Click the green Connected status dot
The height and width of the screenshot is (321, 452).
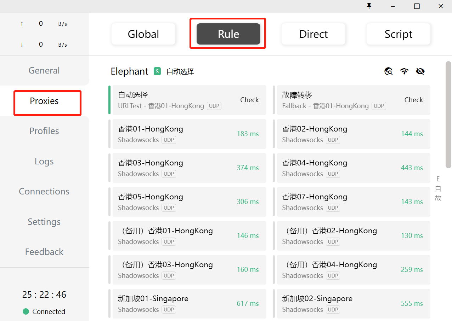tap(26, 311)
